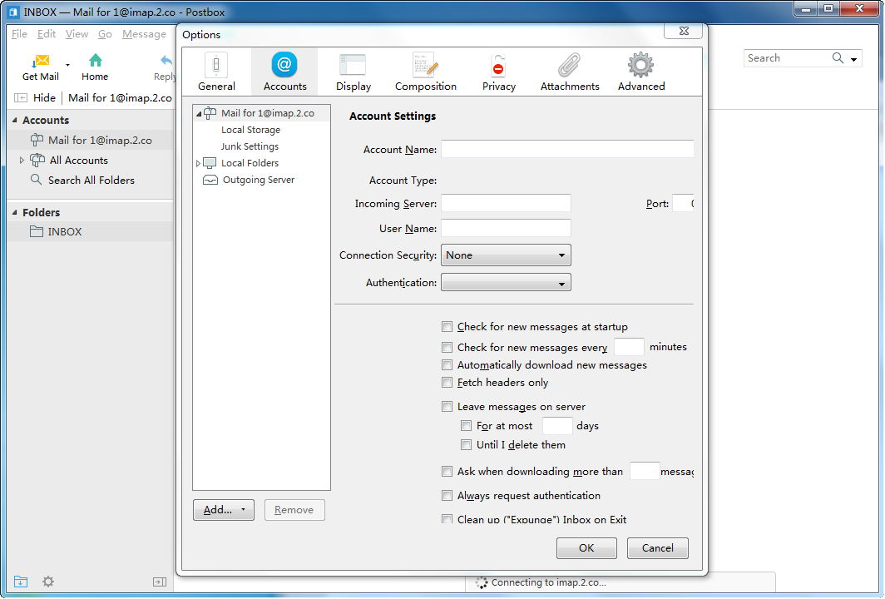The width and height of the screenshot is (885, 599).
Task: Select Local Storage in the account tree
Action: click(x=250, y=130)
